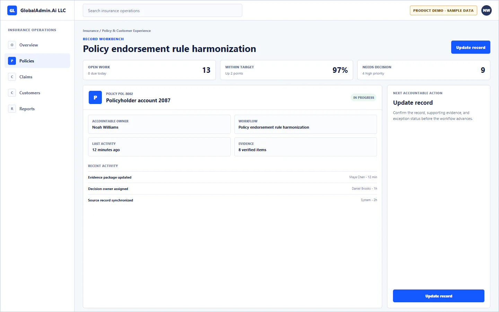Click the page title Policy endorsement rule harmonization
This screenshot has height=312, width=499.
click(169, 49)
